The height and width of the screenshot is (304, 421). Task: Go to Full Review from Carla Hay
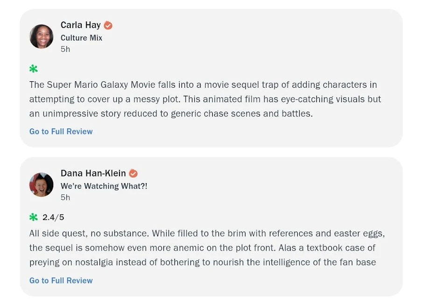click(61, 132)
